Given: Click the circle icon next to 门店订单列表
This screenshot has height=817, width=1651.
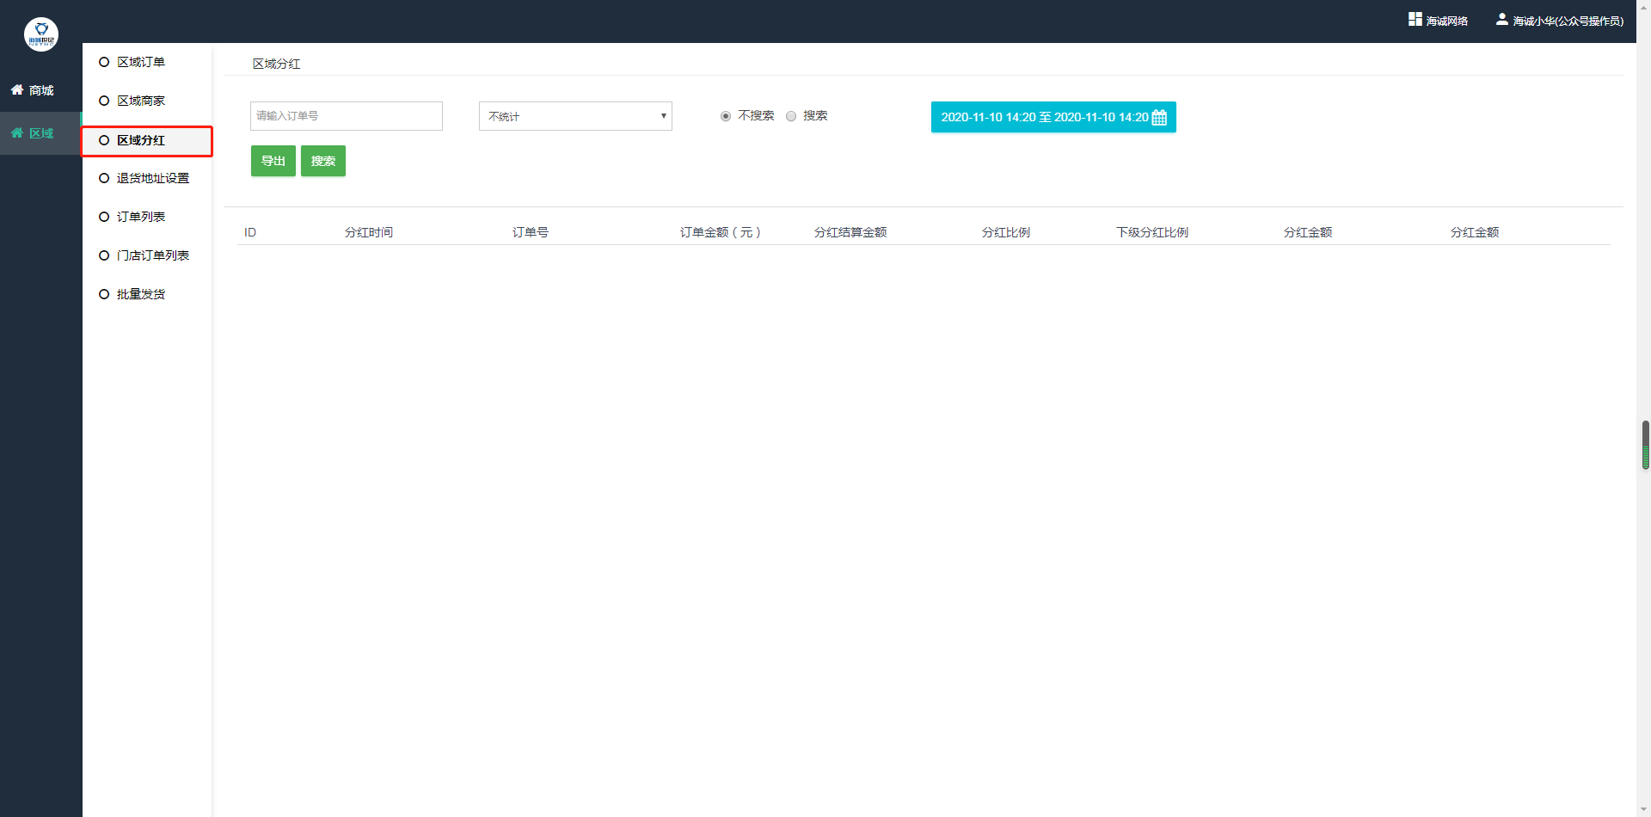Looking at the screenshot, I should 104,255.
